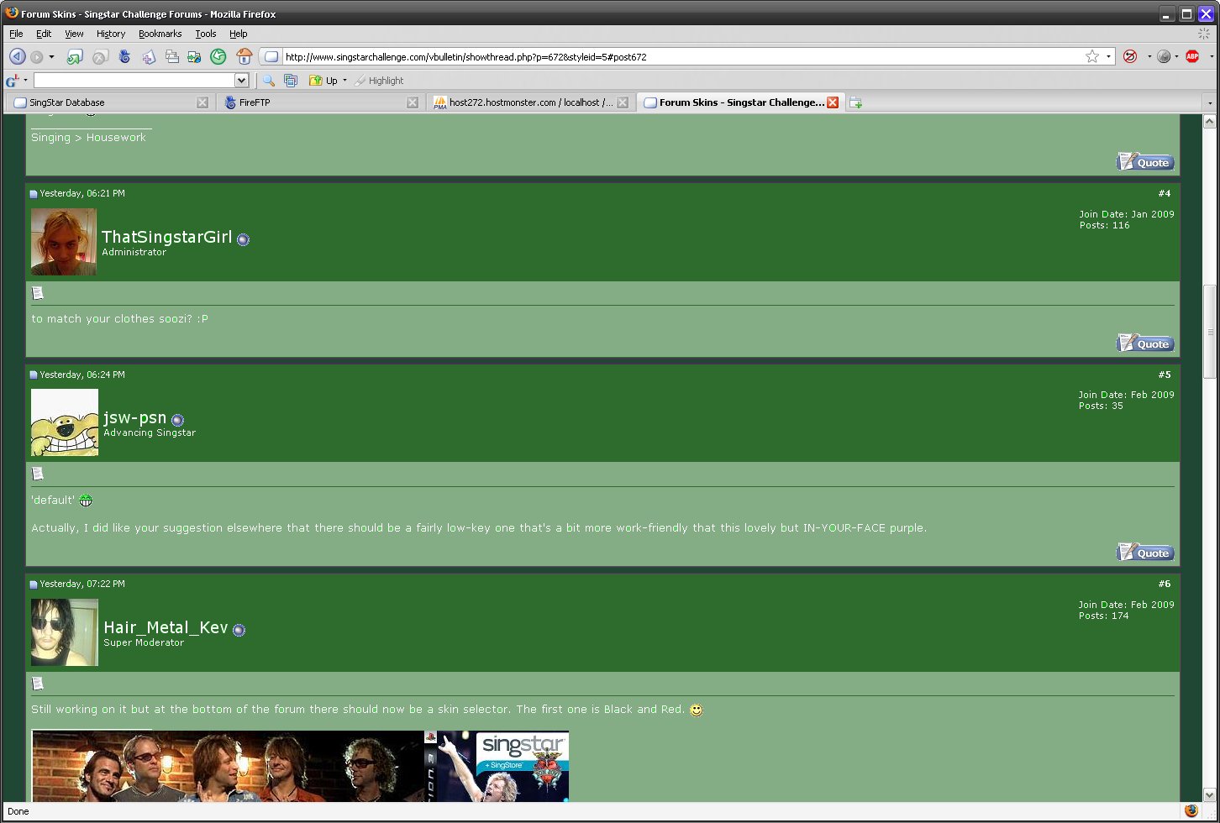Expand the Google search box dropdown
Screen dimensions: 1220x823
(241, 81)
